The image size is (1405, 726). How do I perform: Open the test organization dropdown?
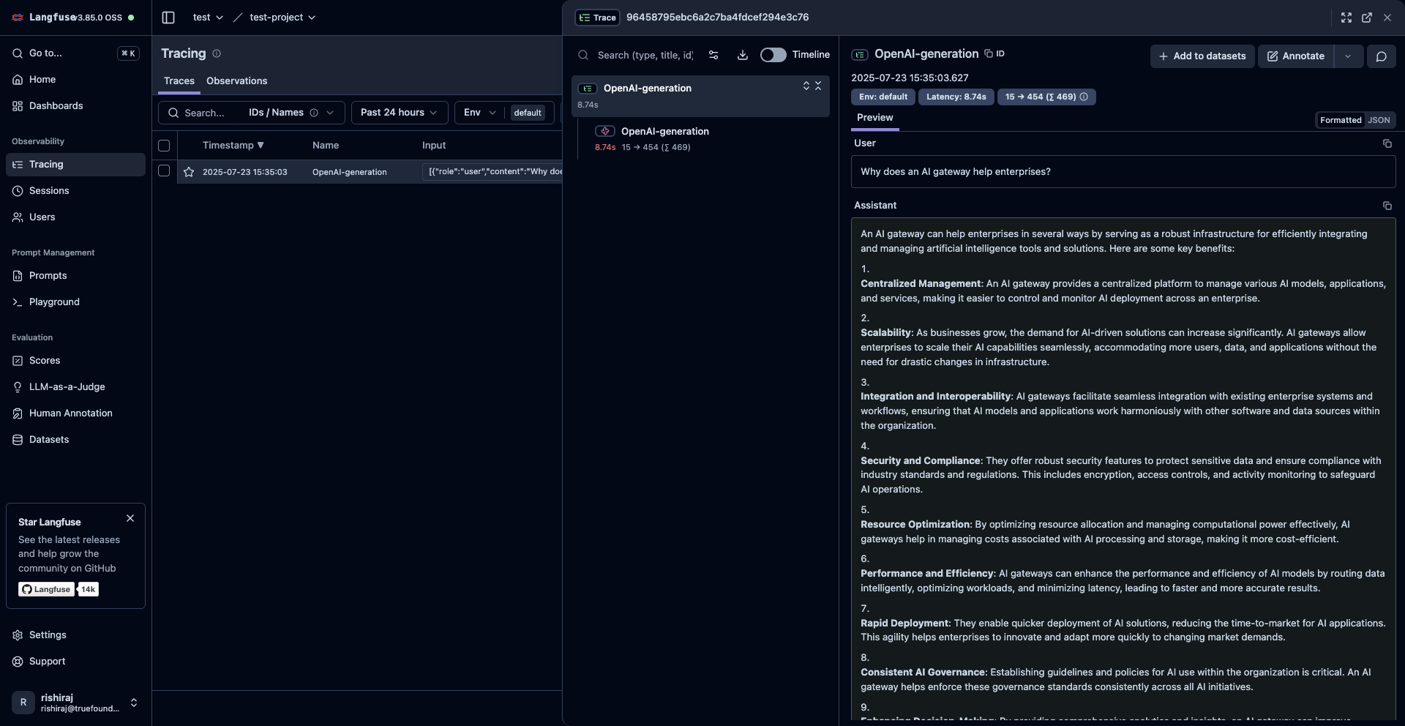208,18
